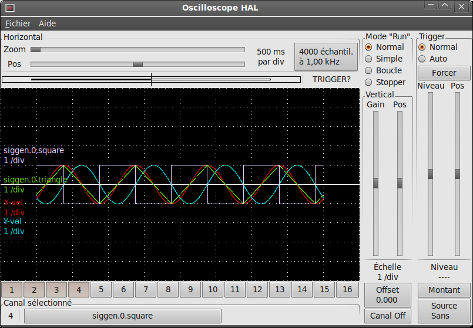This screenshot has height=328, width=473.
Task: Select Simple run mode
Action: [x=384, y=59]
